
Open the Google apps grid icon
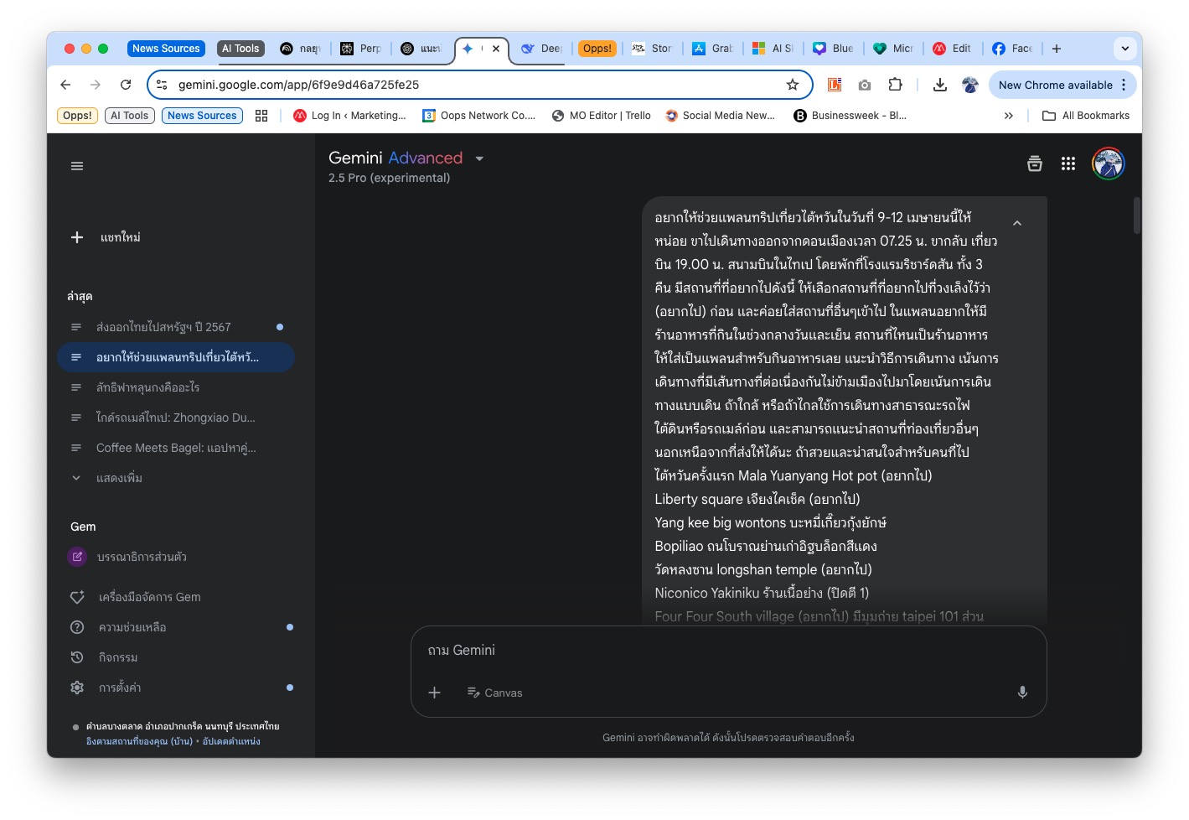1068,163
